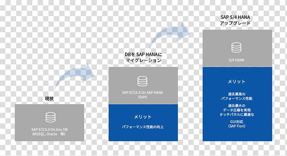Click the text データ圧縮を実現
The width and height of the screenshot is (287, 156).
tap(237, 110)
